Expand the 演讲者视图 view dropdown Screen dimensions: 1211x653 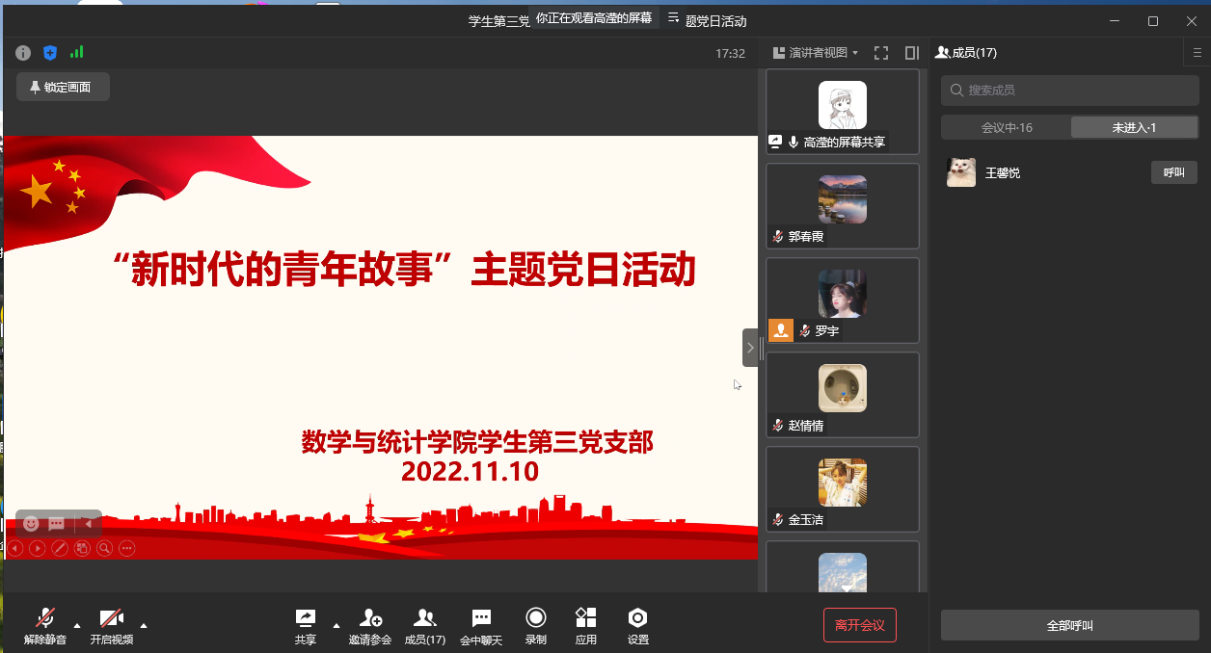[x=816, y=53]
